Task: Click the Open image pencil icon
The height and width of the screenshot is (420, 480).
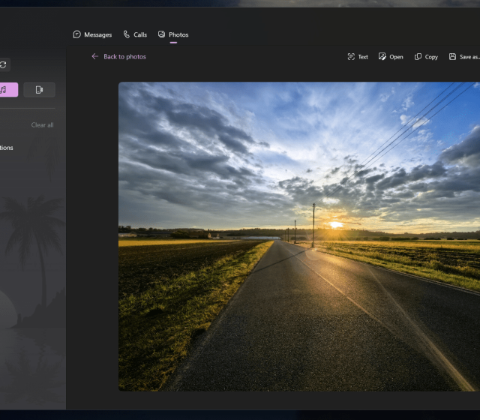Action: [x=382, y=57]
